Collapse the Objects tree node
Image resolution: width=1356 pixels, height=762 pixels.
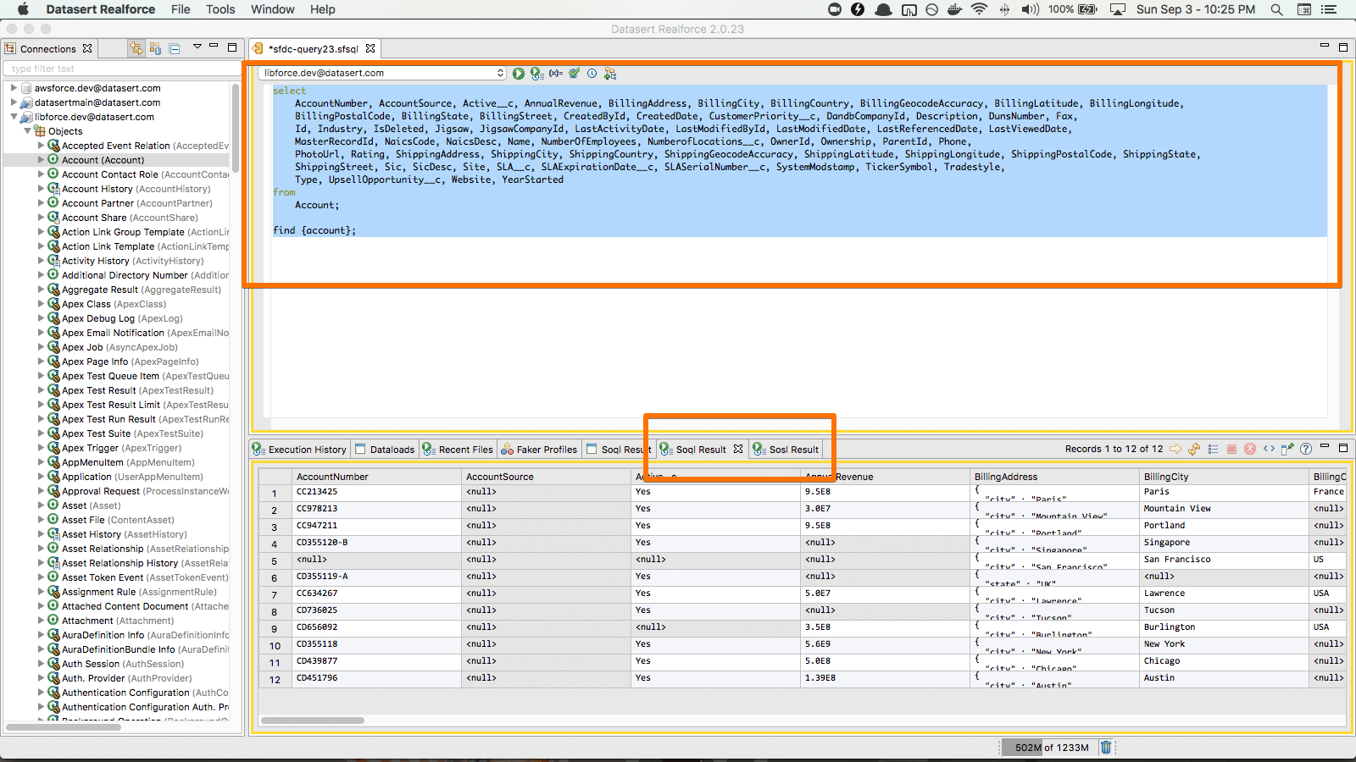[27, 131]
